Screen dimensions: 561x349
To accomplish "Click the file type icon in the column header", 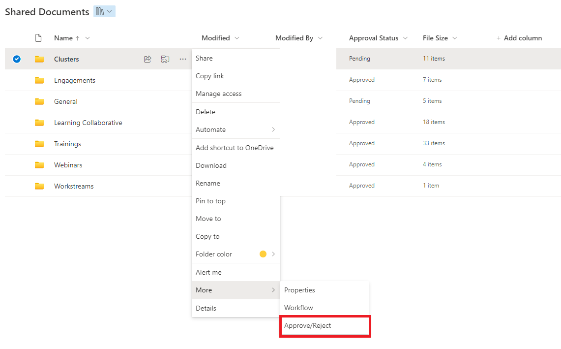I will click(x=38, y=37).
